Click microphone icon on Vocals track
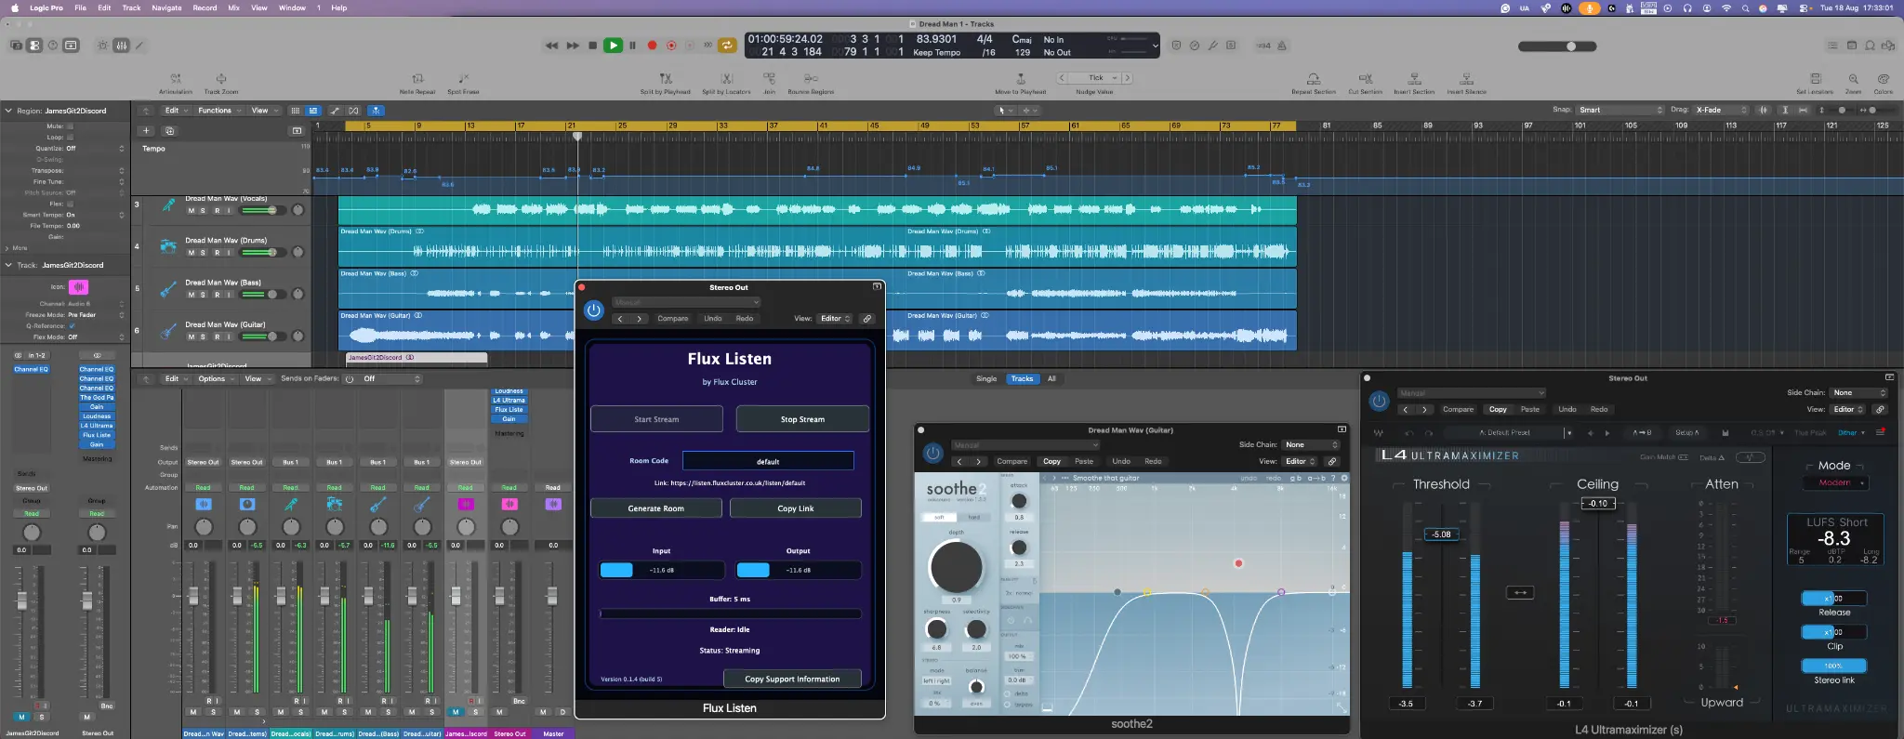Viewport: 1904px width, 739px height. pyautogui.click(x=168, y=205)
